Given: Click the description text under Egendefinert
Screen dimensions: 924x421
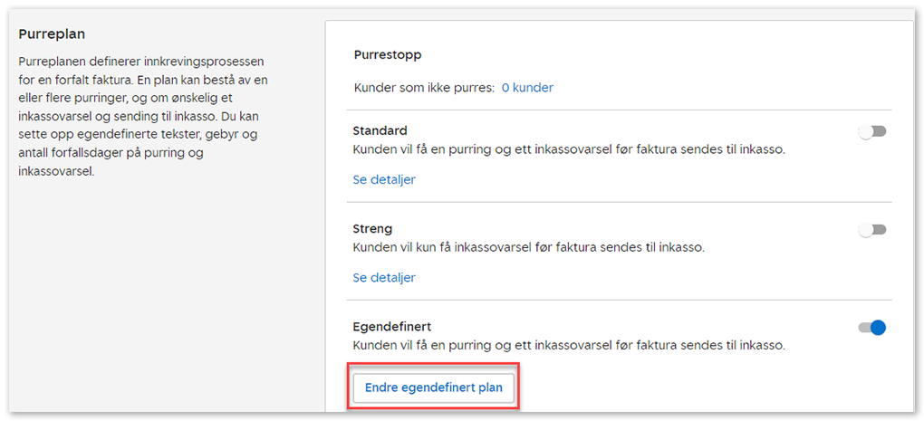Looking at the screenshot, I should pos(568,345).
